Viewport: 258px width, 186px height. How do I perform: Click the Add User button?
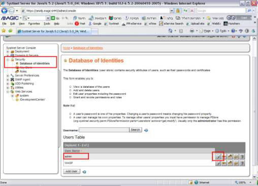[72, 171]
